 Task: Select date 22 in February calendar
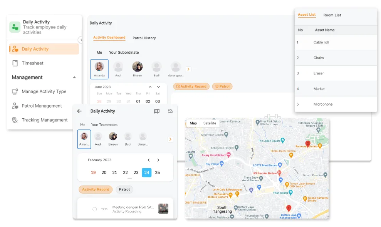point(125,172)
